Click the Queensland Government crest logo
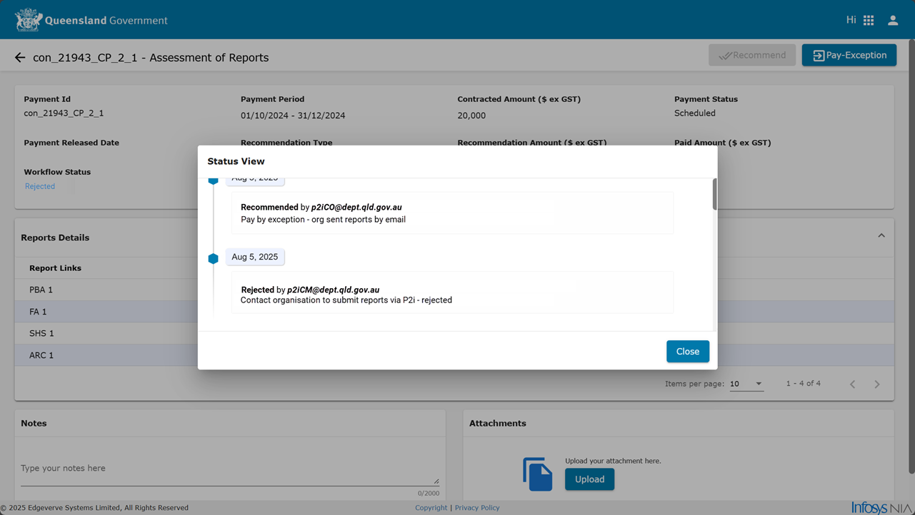Image resolution: width=915 pixels, height=515 pixels. pos(29,20)
